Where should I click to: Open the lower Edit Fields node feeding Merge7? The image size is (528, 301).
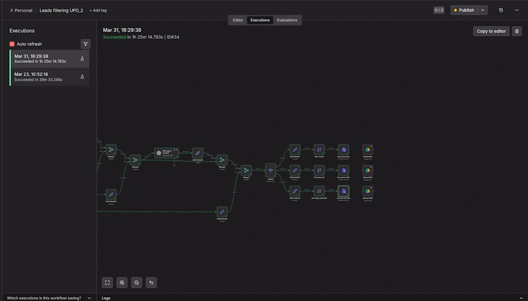222,212
